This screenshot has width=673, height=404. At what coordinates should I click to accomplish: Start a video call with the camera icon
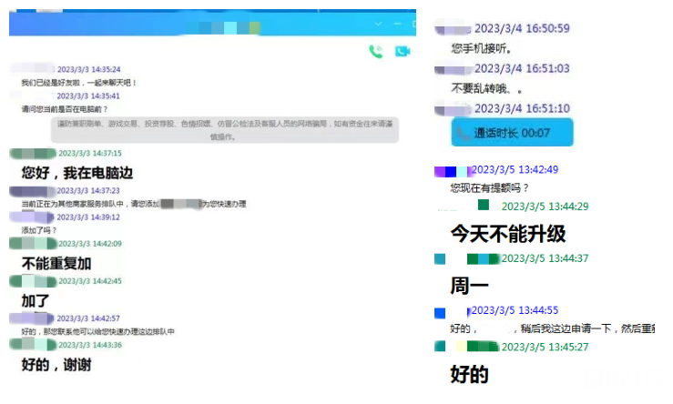[x=402, y=51]
